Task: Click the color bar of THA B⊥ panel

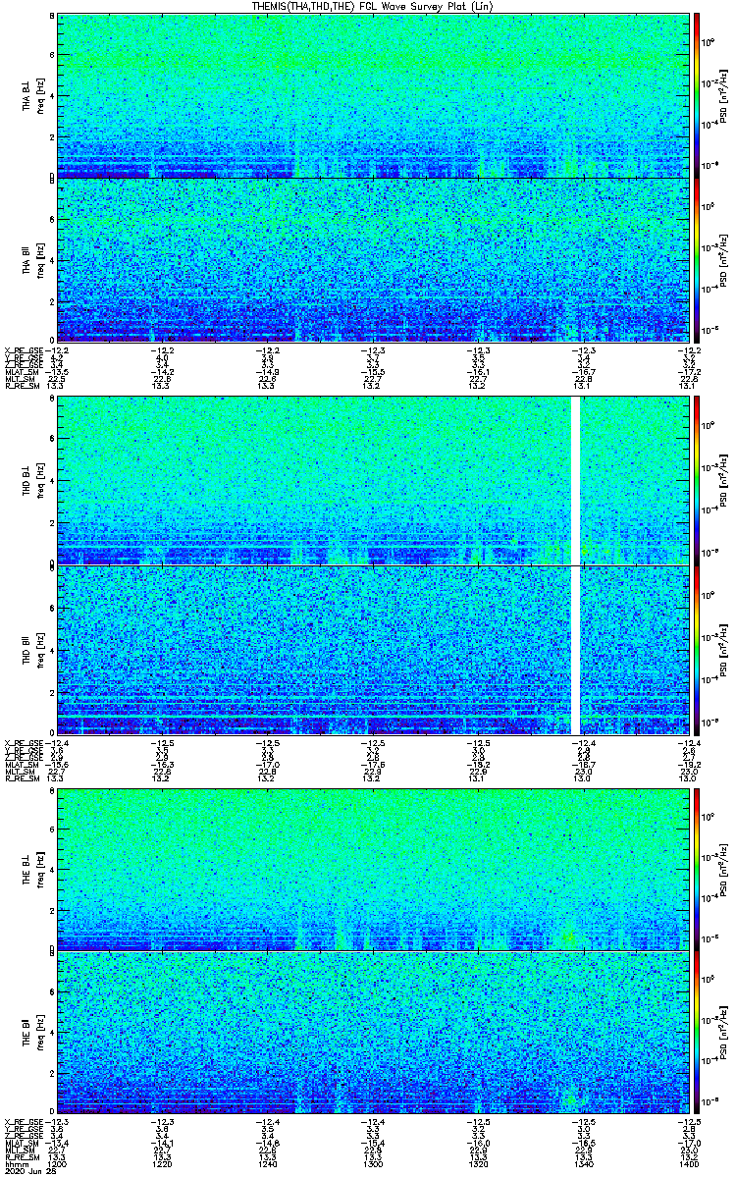Action: point(697,95)
